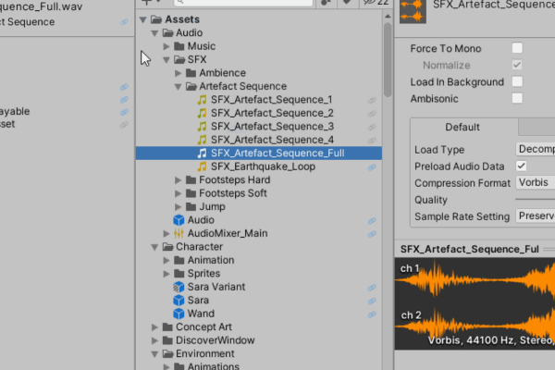Toggle the Load In Background checkbox
Image resolution: width=555 pixels, height=370 pixels.
(x=517, y=81)
